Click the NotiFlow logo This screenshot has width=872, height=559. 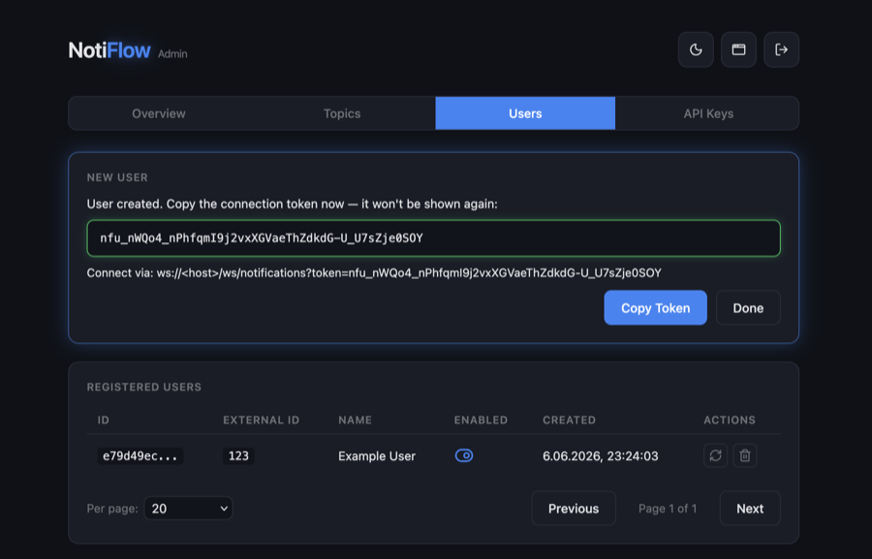(x=109, y=50)
